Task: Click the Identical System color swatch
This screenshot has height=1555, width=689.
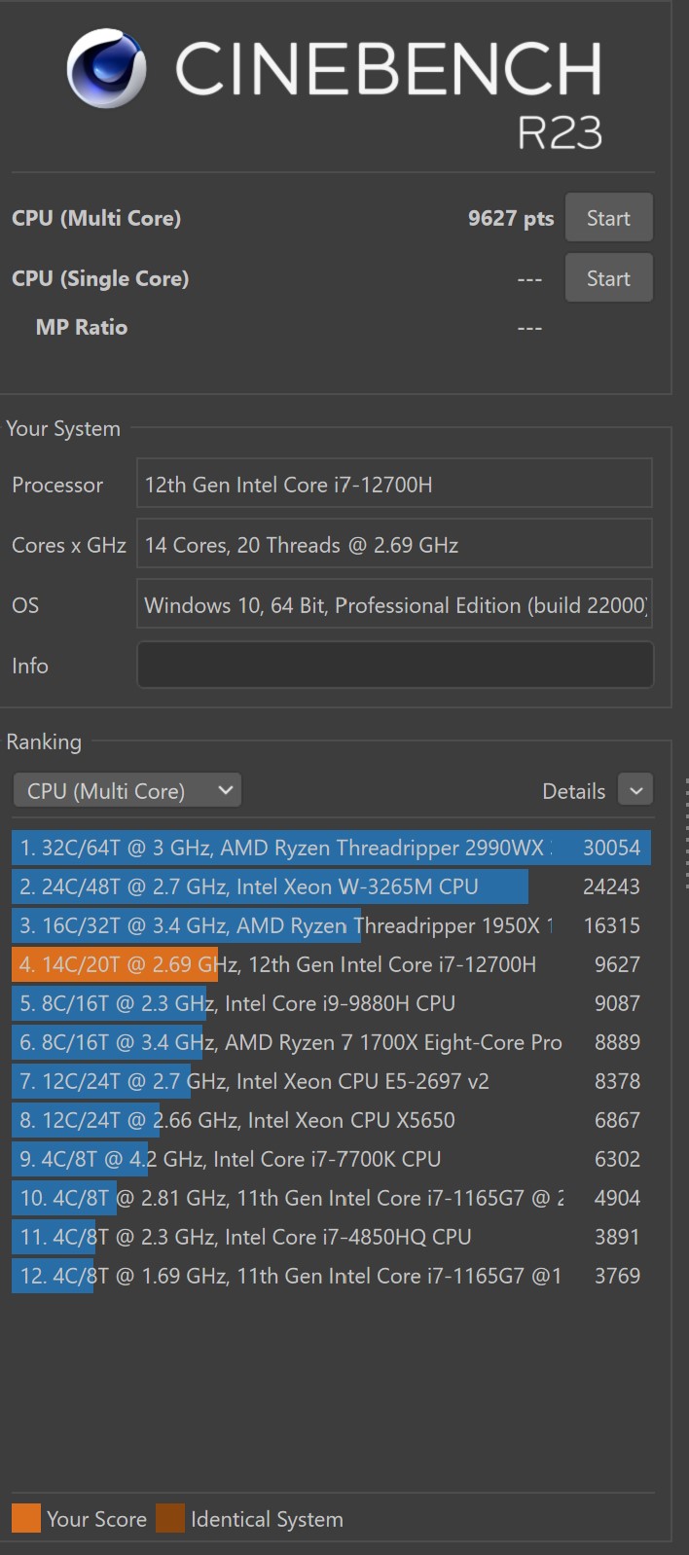Action: (x=170, y=1518)
